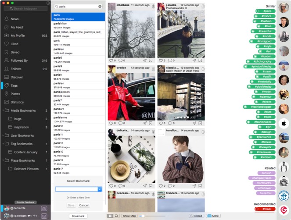Image resolution: width=291 pixels, height=220 pixels.
Task: Toggle the #london similar tag
Action: pyautogui.click(x=264, y=57)
